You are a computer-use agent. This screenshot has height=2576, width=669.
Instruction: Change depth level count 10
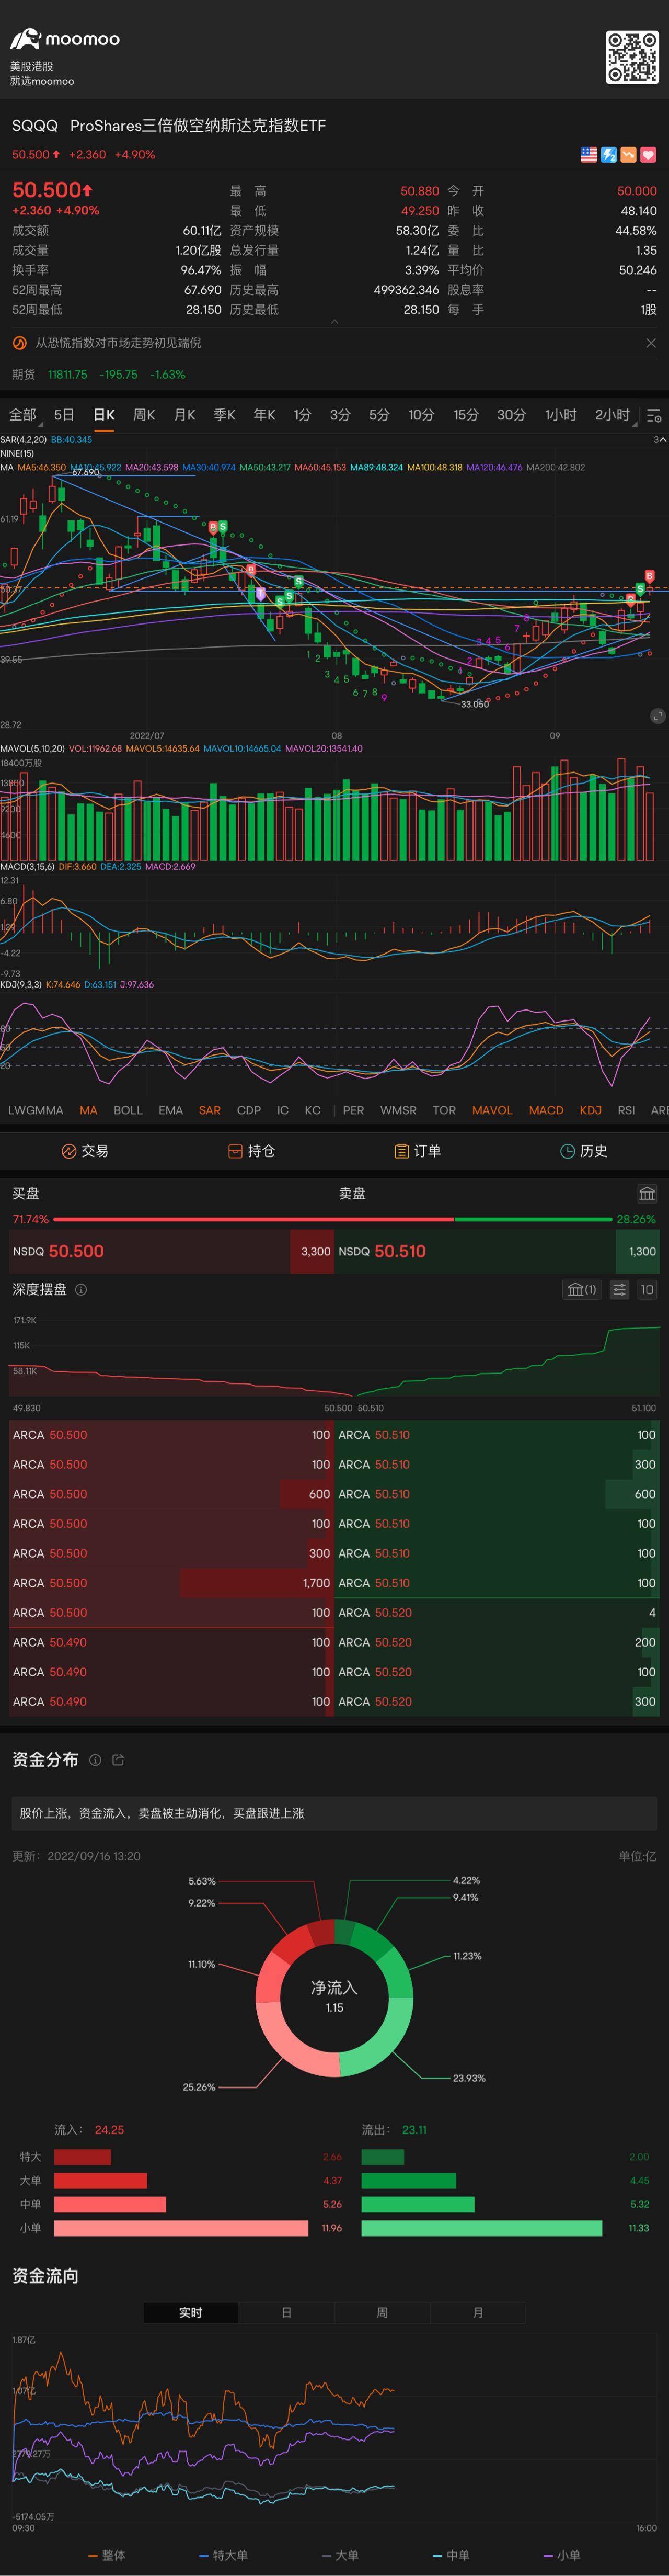click(647, 1290)
